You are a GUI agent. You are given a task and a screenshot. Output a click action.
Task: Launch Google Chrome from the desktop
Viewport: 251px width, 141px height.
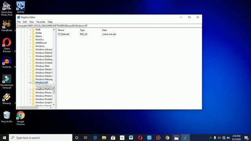pos(20,118)
